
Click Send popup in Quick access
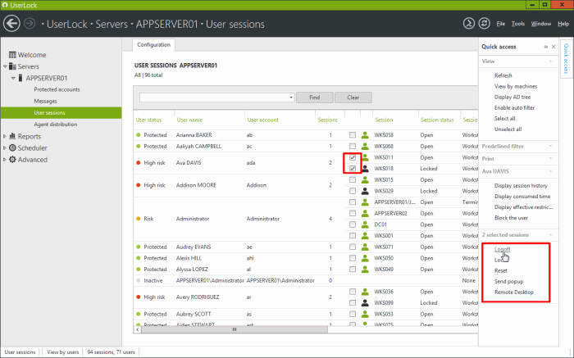[x=509, y=281]
